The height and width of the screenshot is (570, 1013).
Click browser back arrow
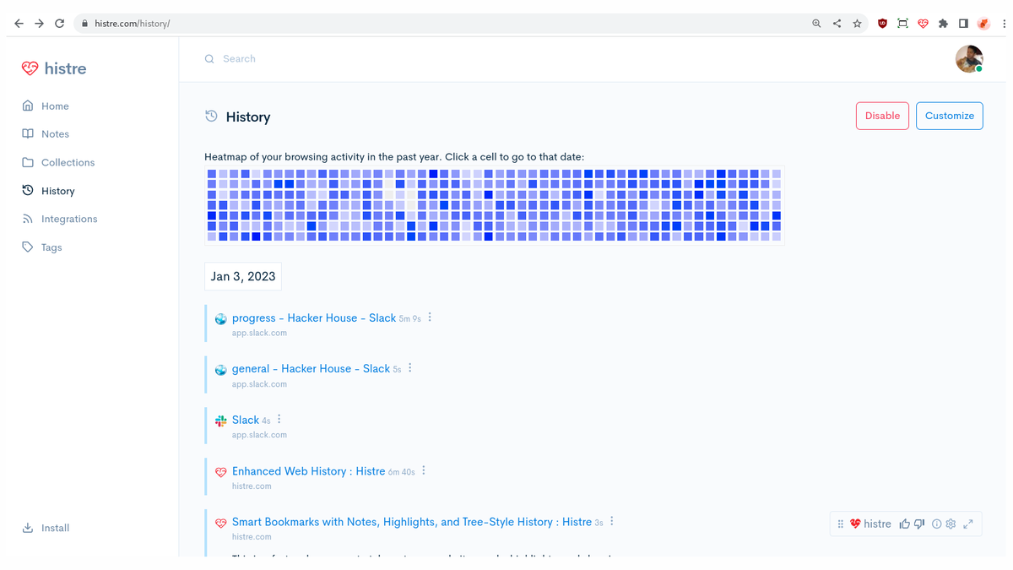pyautogui.click(x=19, y=24)
